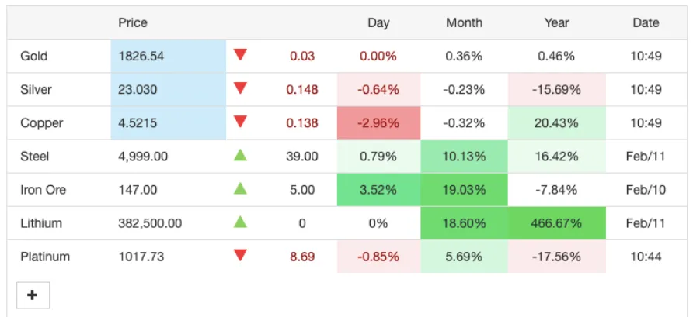Screen dimensions: 700x317
Task: Click Copper's -2.96% day change cell
Action: point(378,123)
